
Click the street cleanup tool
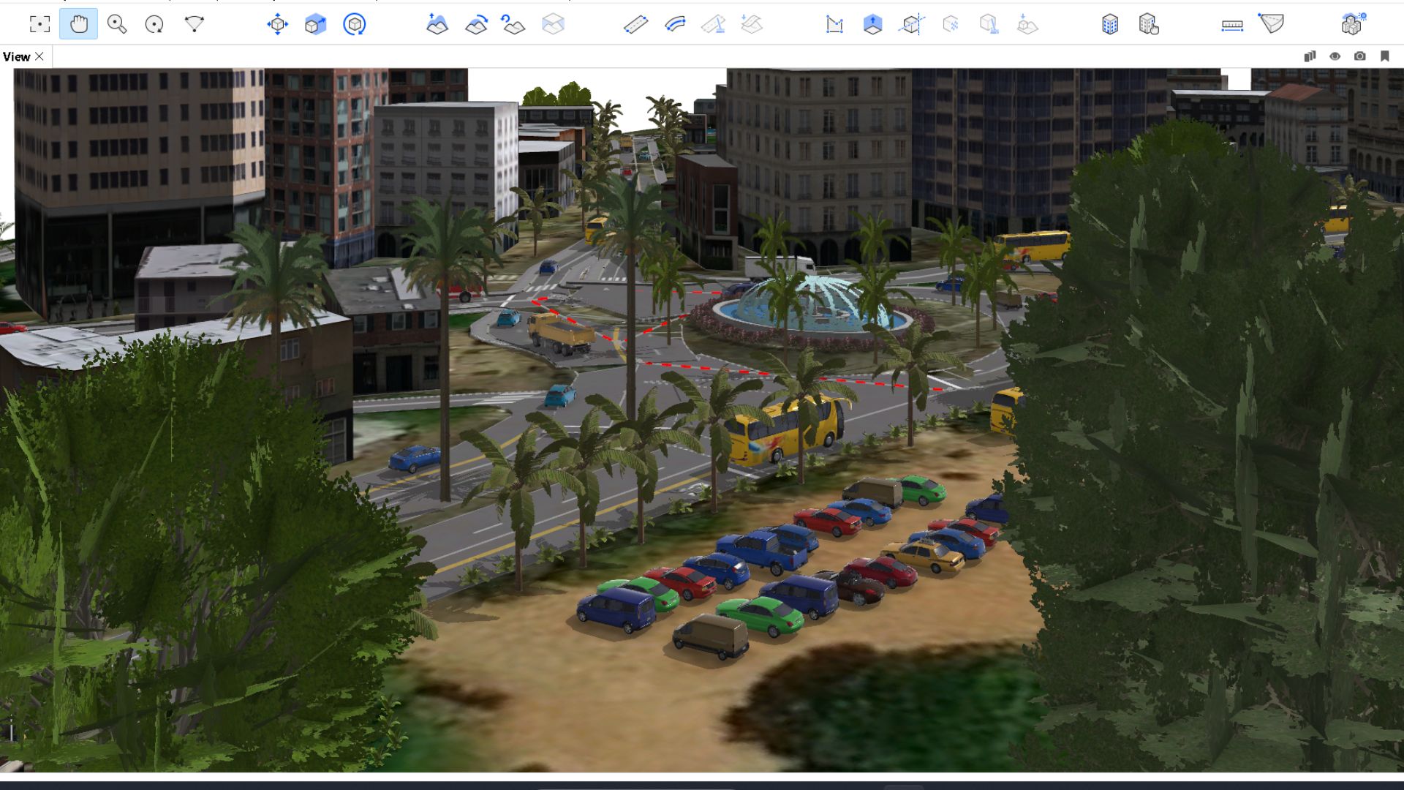tap(713, 24)
